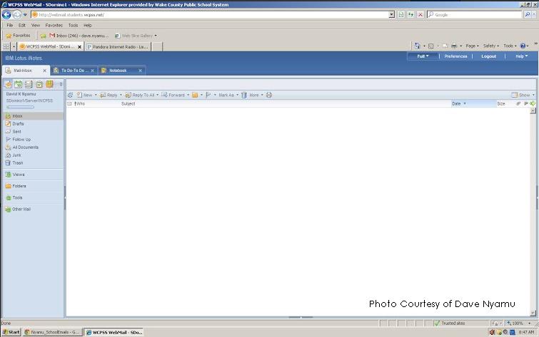Open the Windows Start button

[11, 332]
